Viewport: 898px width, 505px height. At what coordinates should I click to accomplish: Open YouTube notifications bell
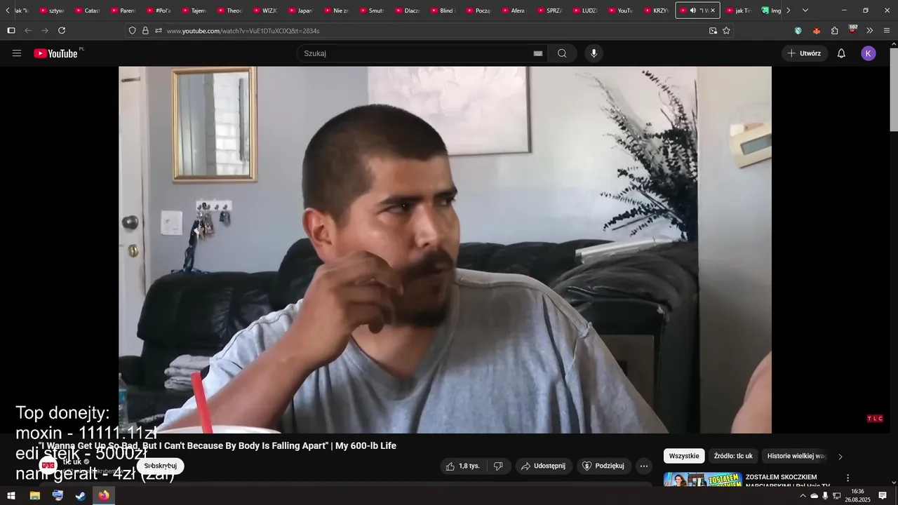click(841, 53)
